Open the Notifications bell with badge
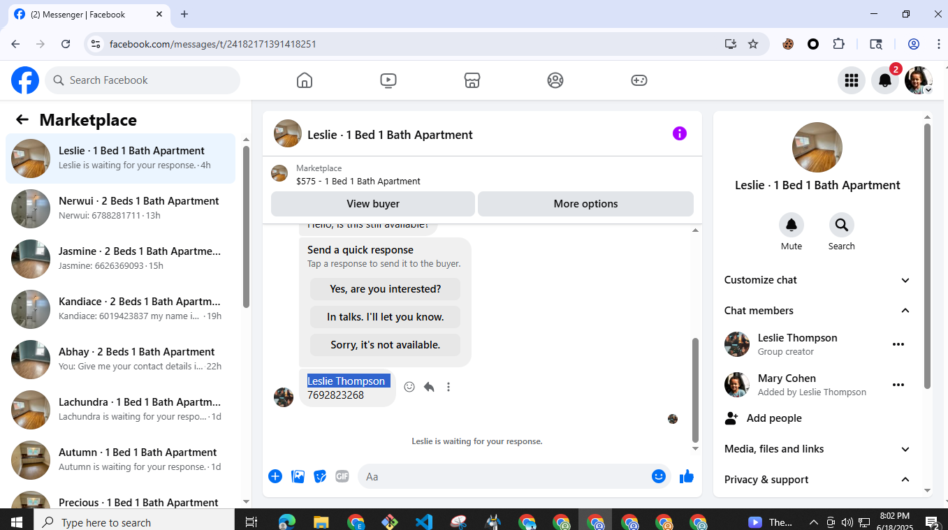 (x=885, y=80)
